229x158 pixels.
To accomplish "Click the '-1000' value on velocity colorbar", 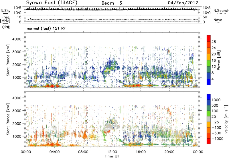I will coord(217,139).
